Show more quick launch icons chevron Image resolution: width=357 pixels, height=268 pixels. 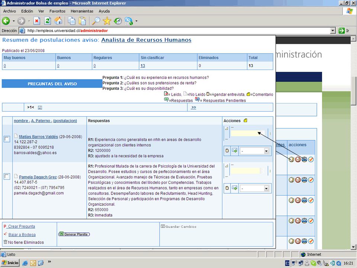pos(49,262)
